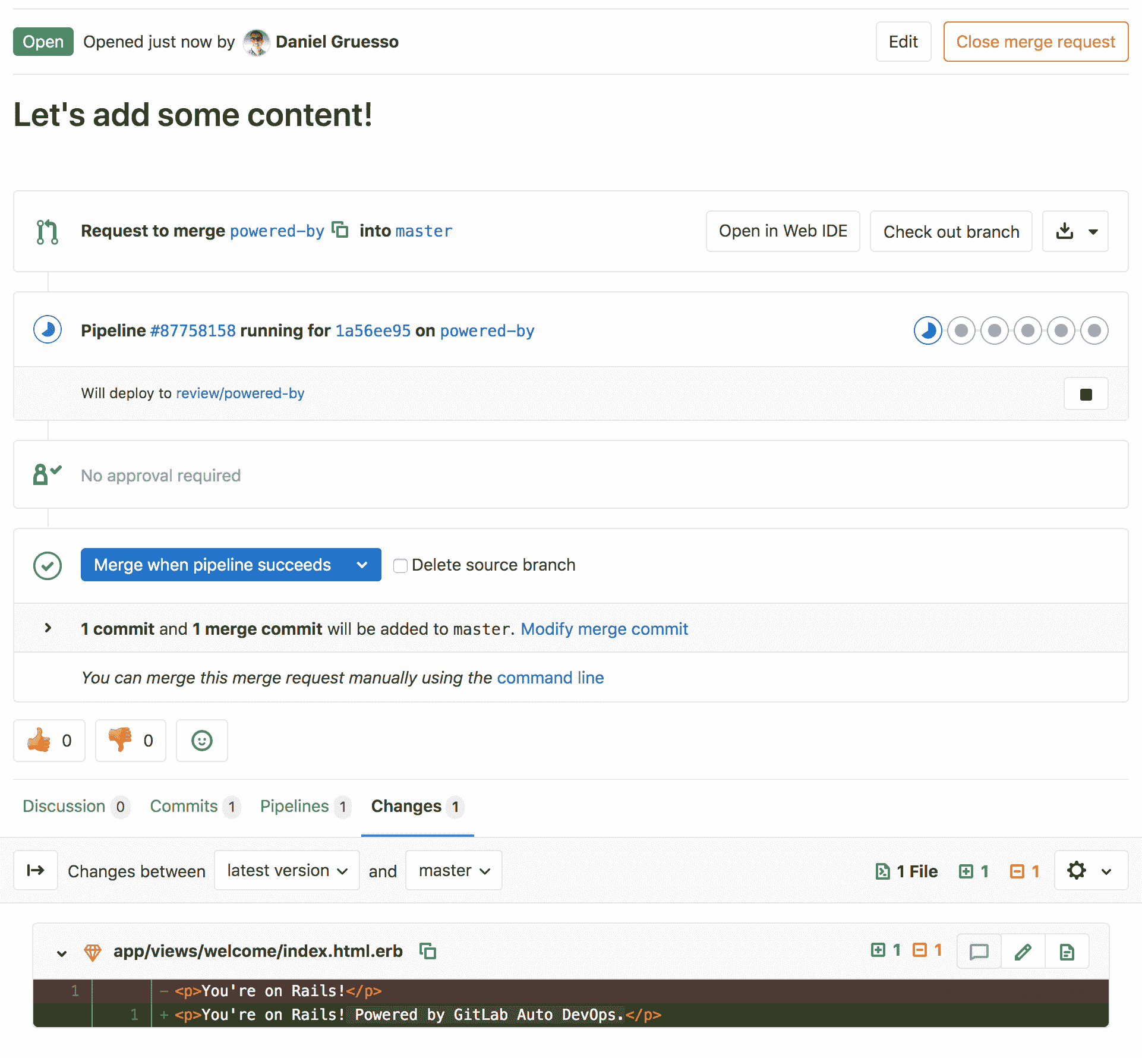Open the latest version dropdown
The image size is (1142, 1058).
[x=286, y=871]
